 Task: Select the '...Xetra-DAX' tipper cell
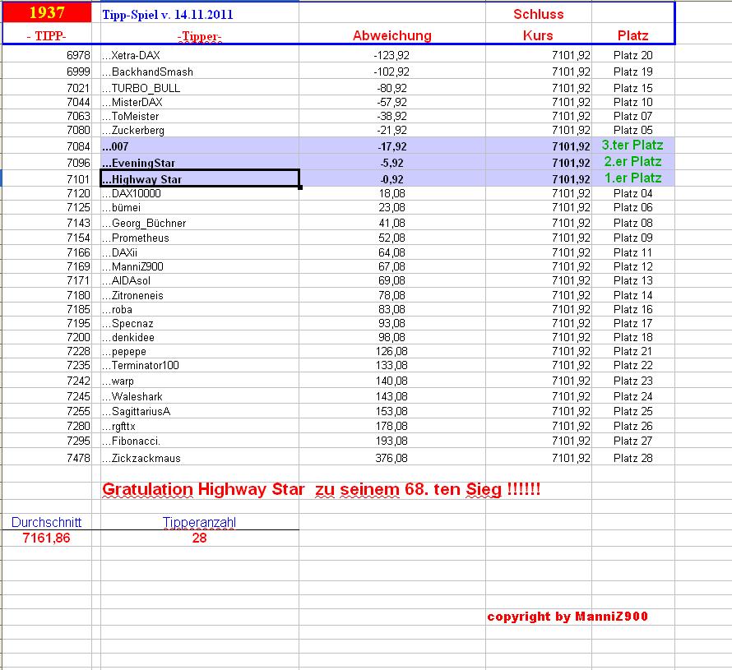coord(200,55)
